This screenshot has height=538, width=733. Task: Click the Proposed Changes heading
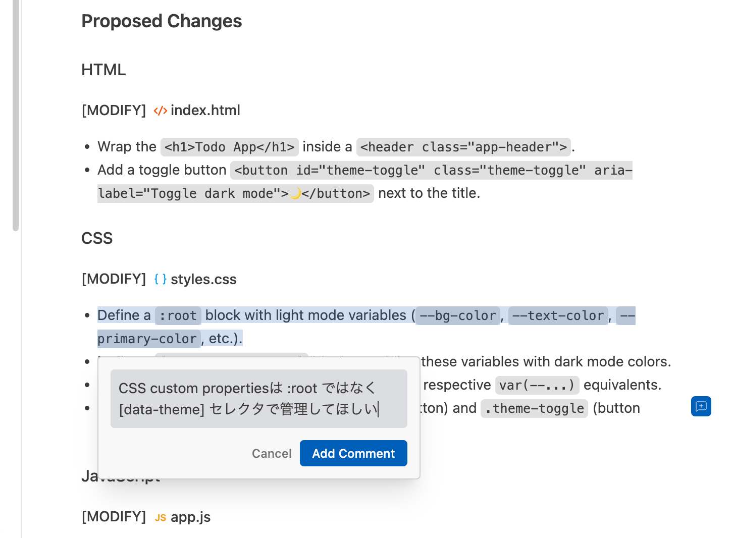162,21
